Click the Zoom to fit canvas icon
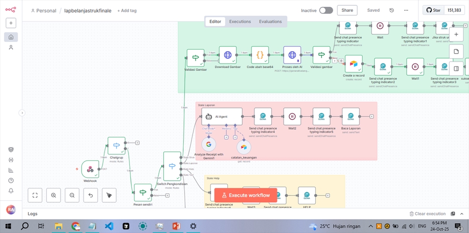Image resolution: width=469 pixels, height=233 pixels. pos(35,195)
